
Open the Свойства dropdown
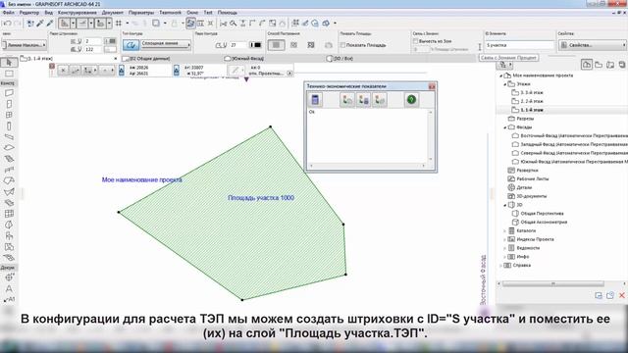(x=592, y=45)
